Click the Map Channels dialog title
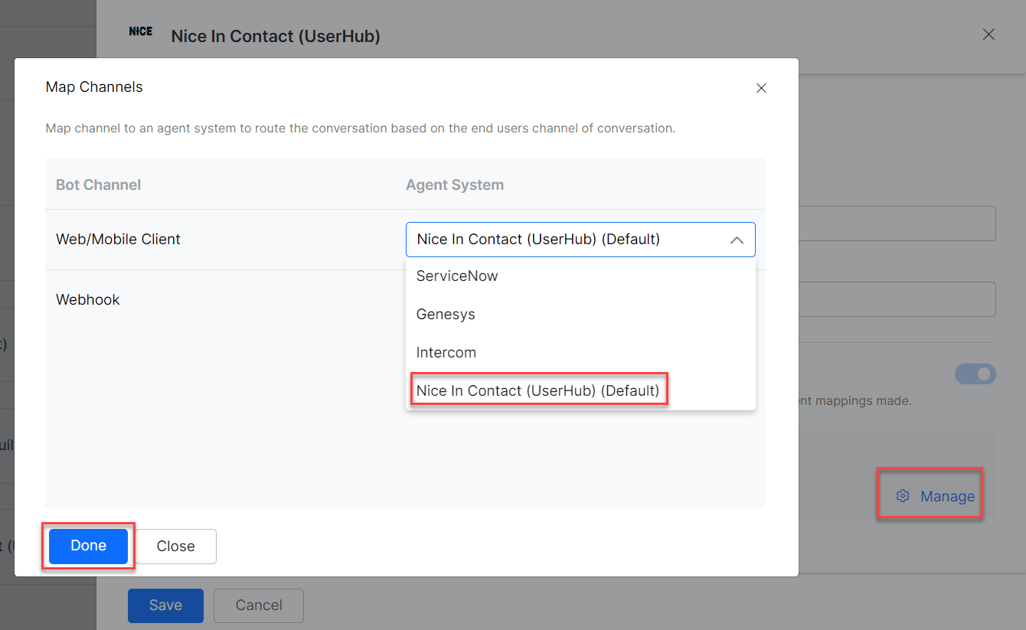The image size is (1026, 630). (x=94, y=87)
